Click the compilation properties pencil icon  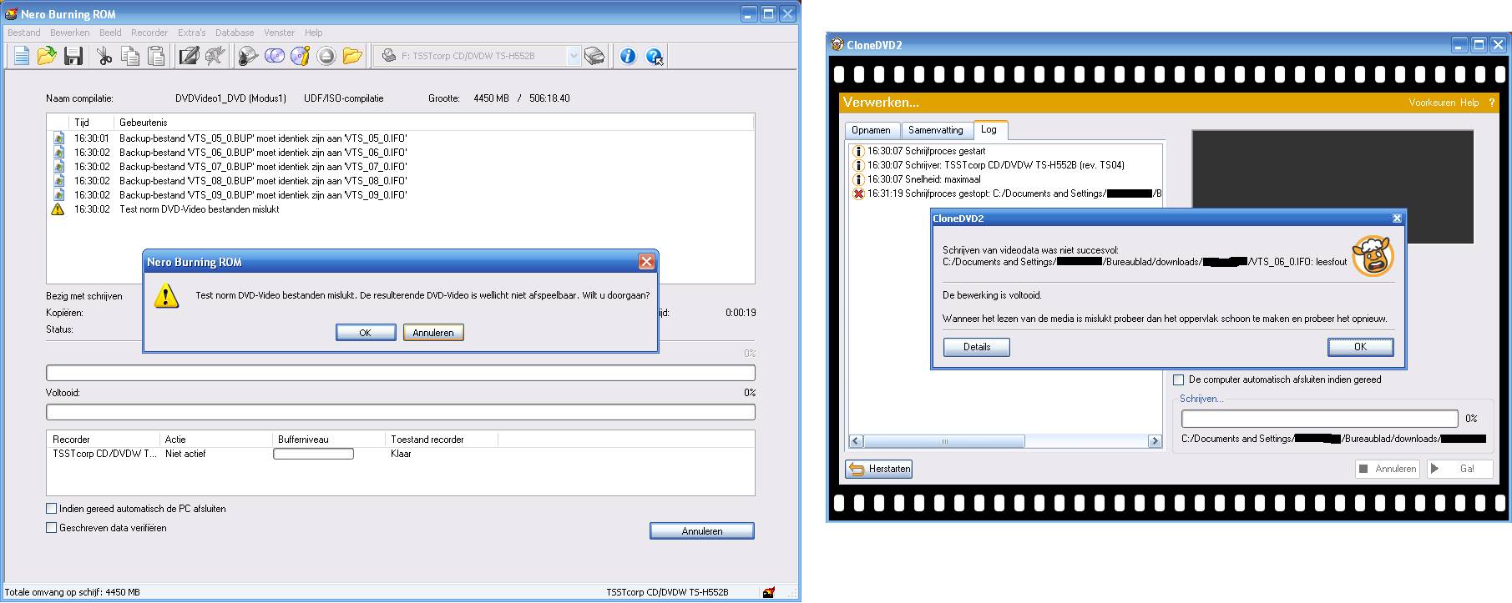190,56
